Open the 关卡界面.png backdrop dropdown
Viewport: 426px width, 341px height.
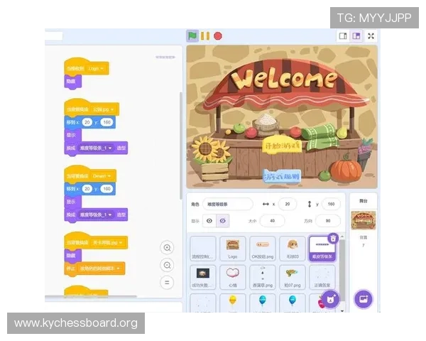pos(107,242)
